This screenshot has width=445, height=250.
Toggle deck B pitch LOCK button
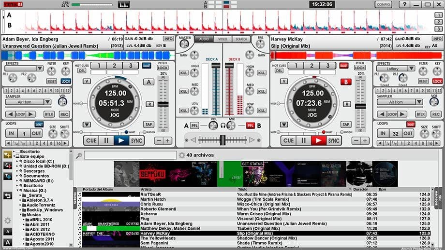(x=360, y=68)
